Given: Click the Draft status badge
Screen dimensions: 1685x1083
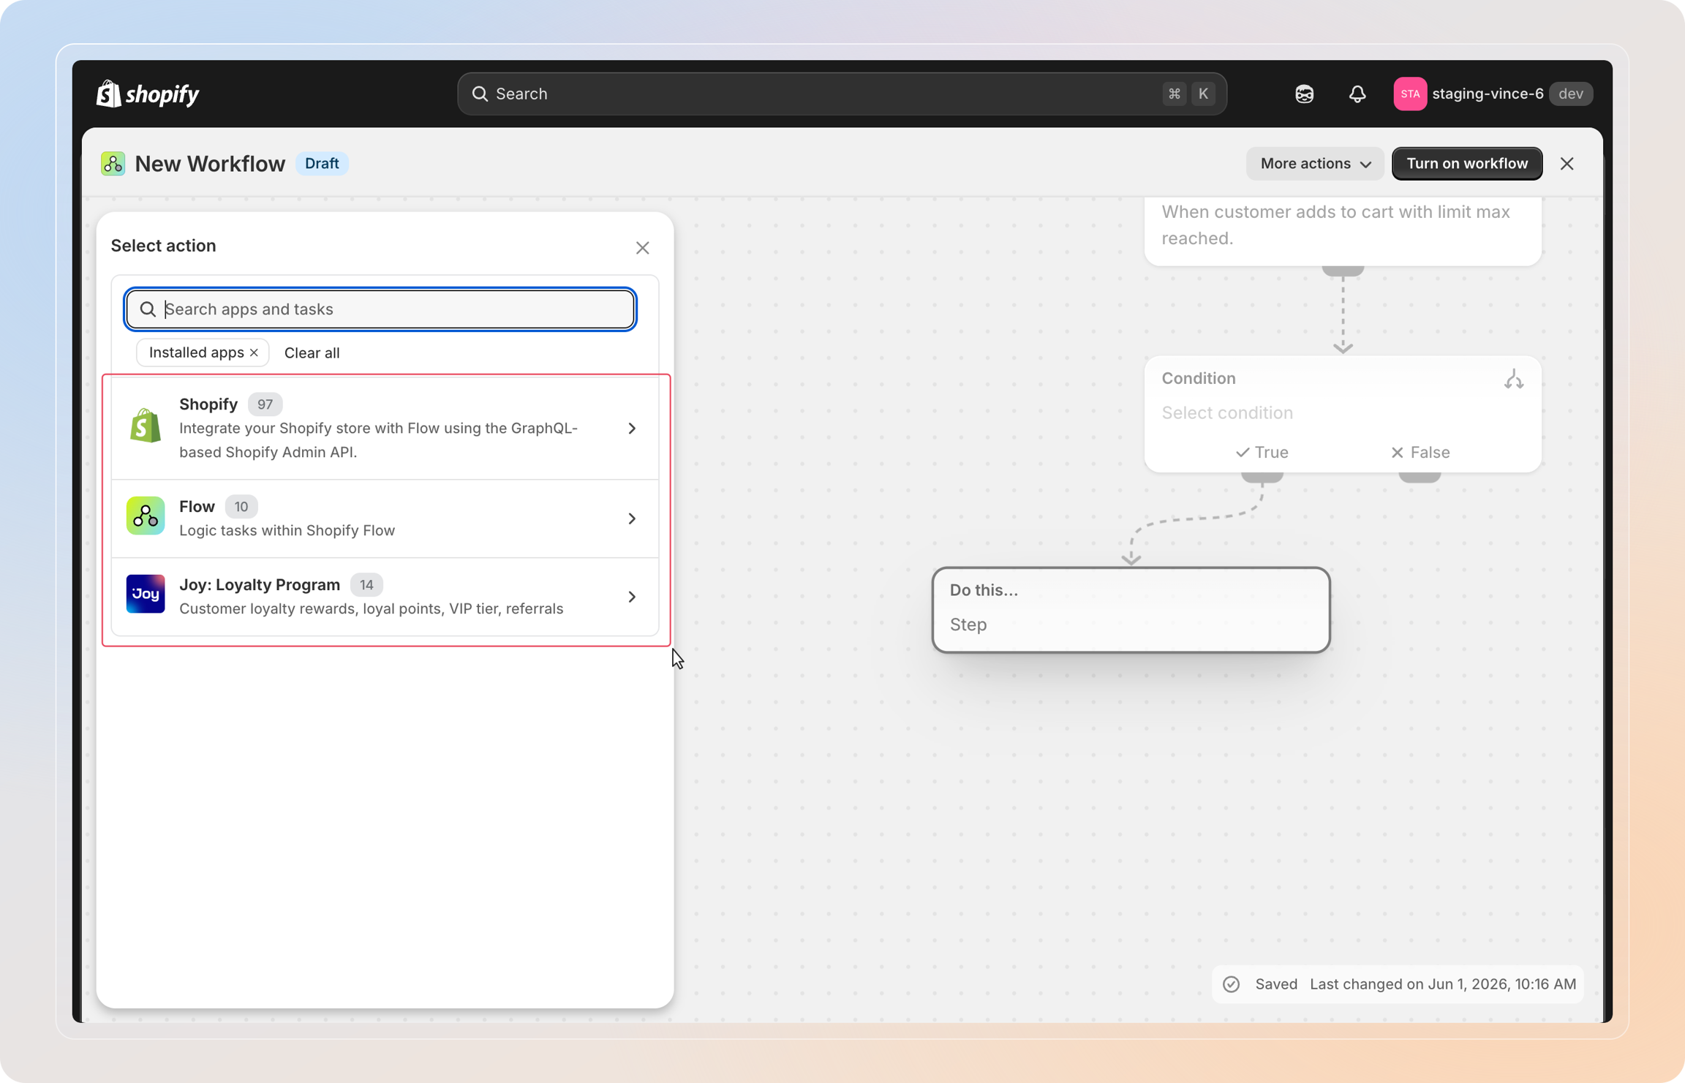Looking at the screenshot, I should [x=321, y=163].
